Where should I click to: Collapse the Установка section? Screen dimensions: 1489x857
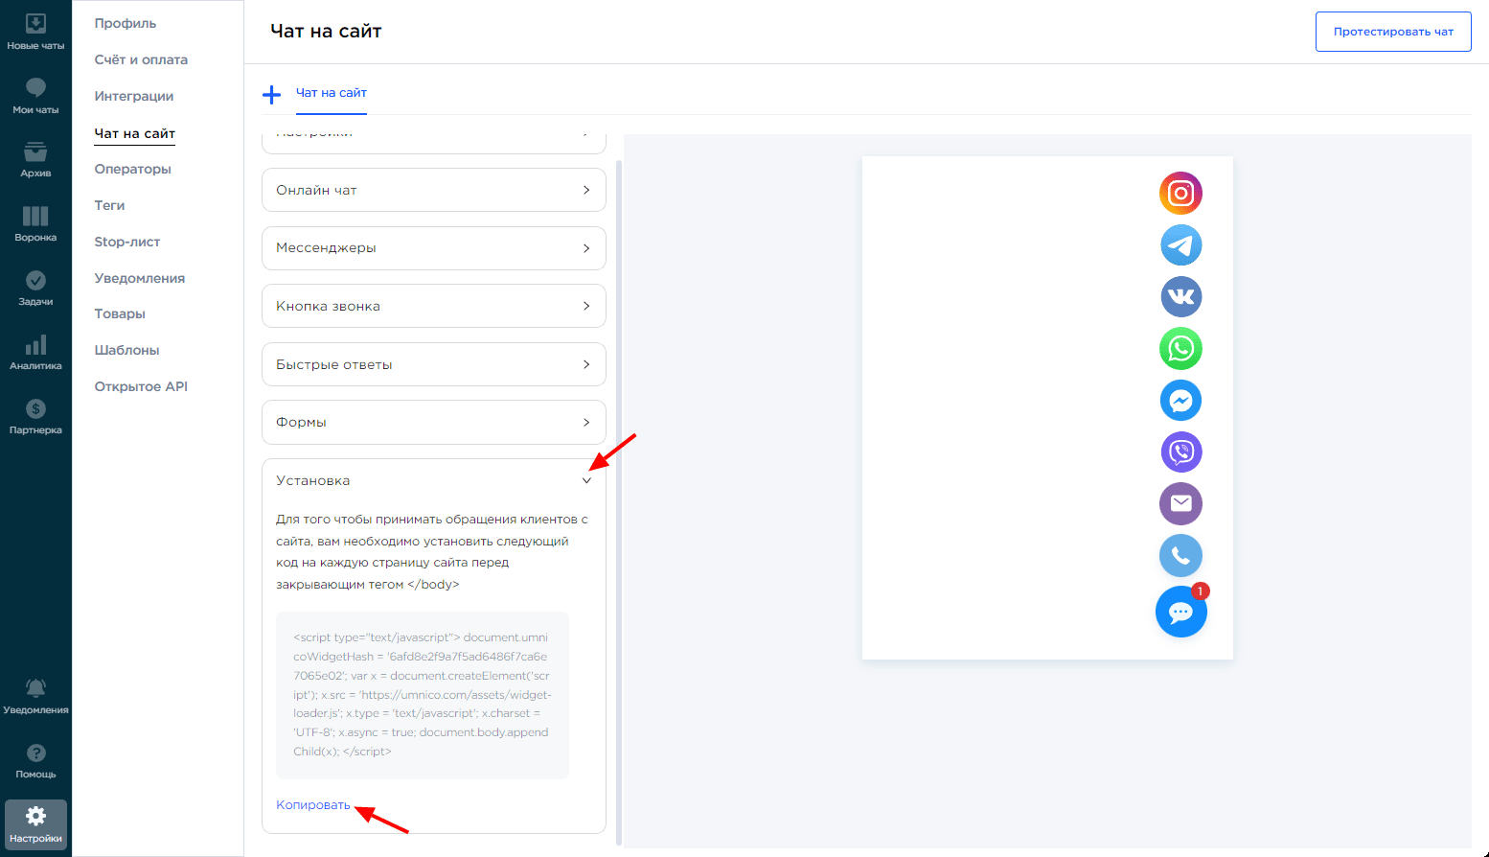click(586, 480)
